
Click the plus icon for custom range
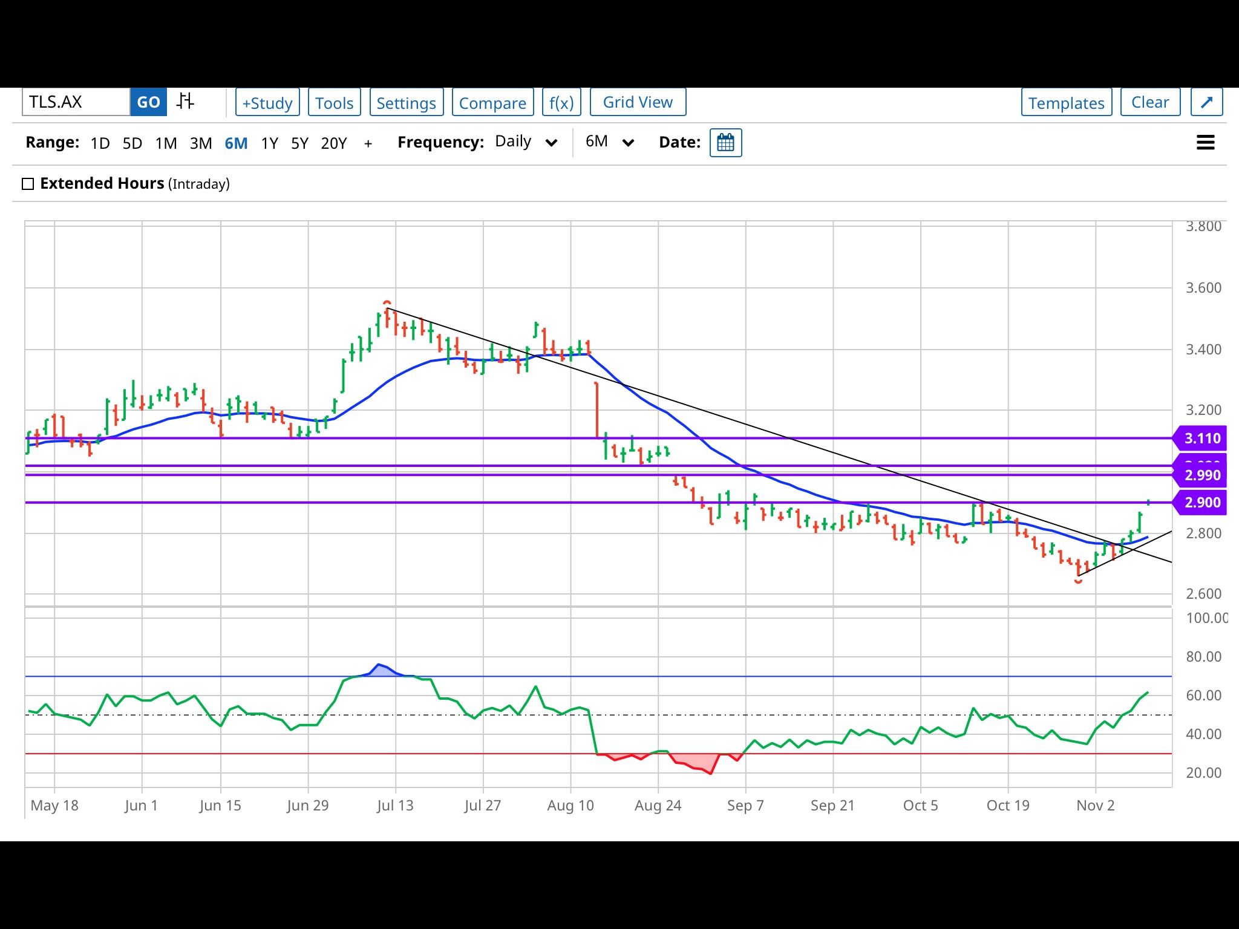pyautogui.click(x=368, y=143)
